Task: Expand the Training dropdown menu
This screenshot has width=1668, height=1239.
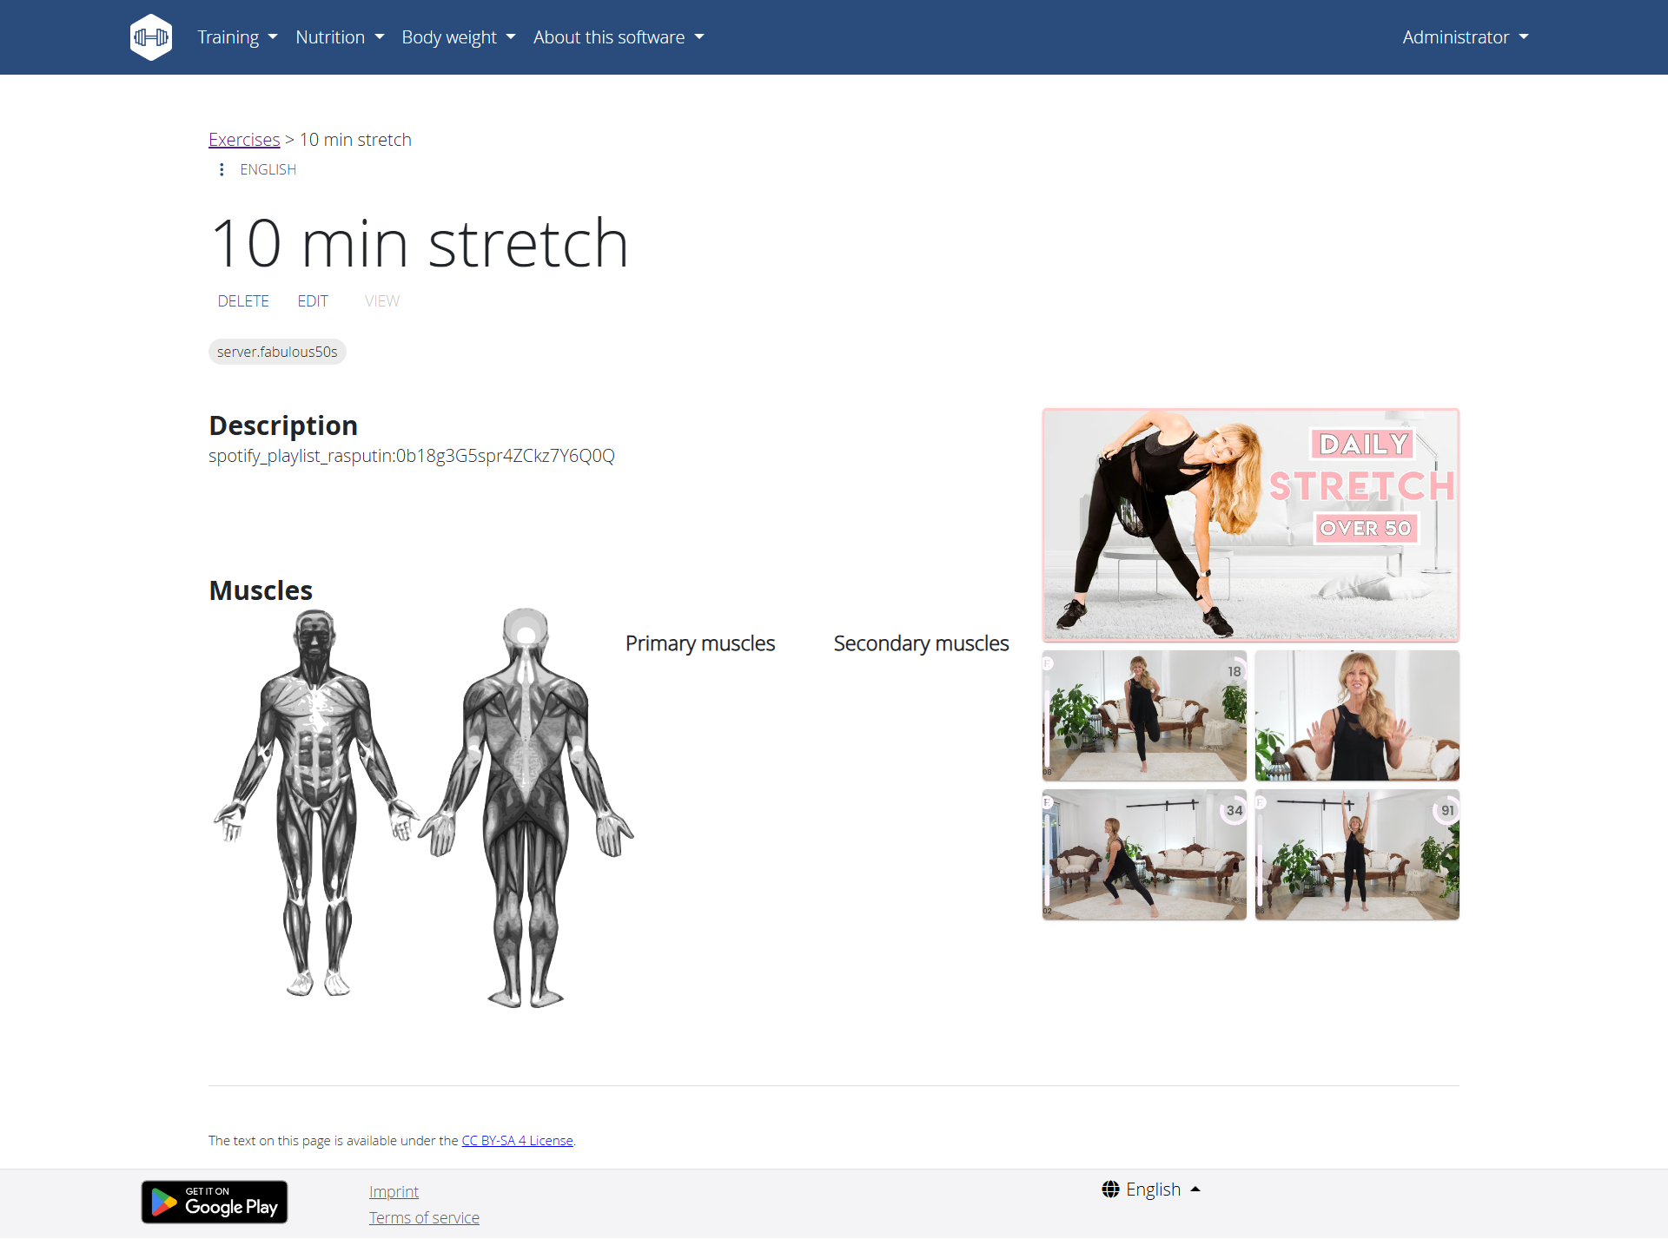Action: click(237, 37)
